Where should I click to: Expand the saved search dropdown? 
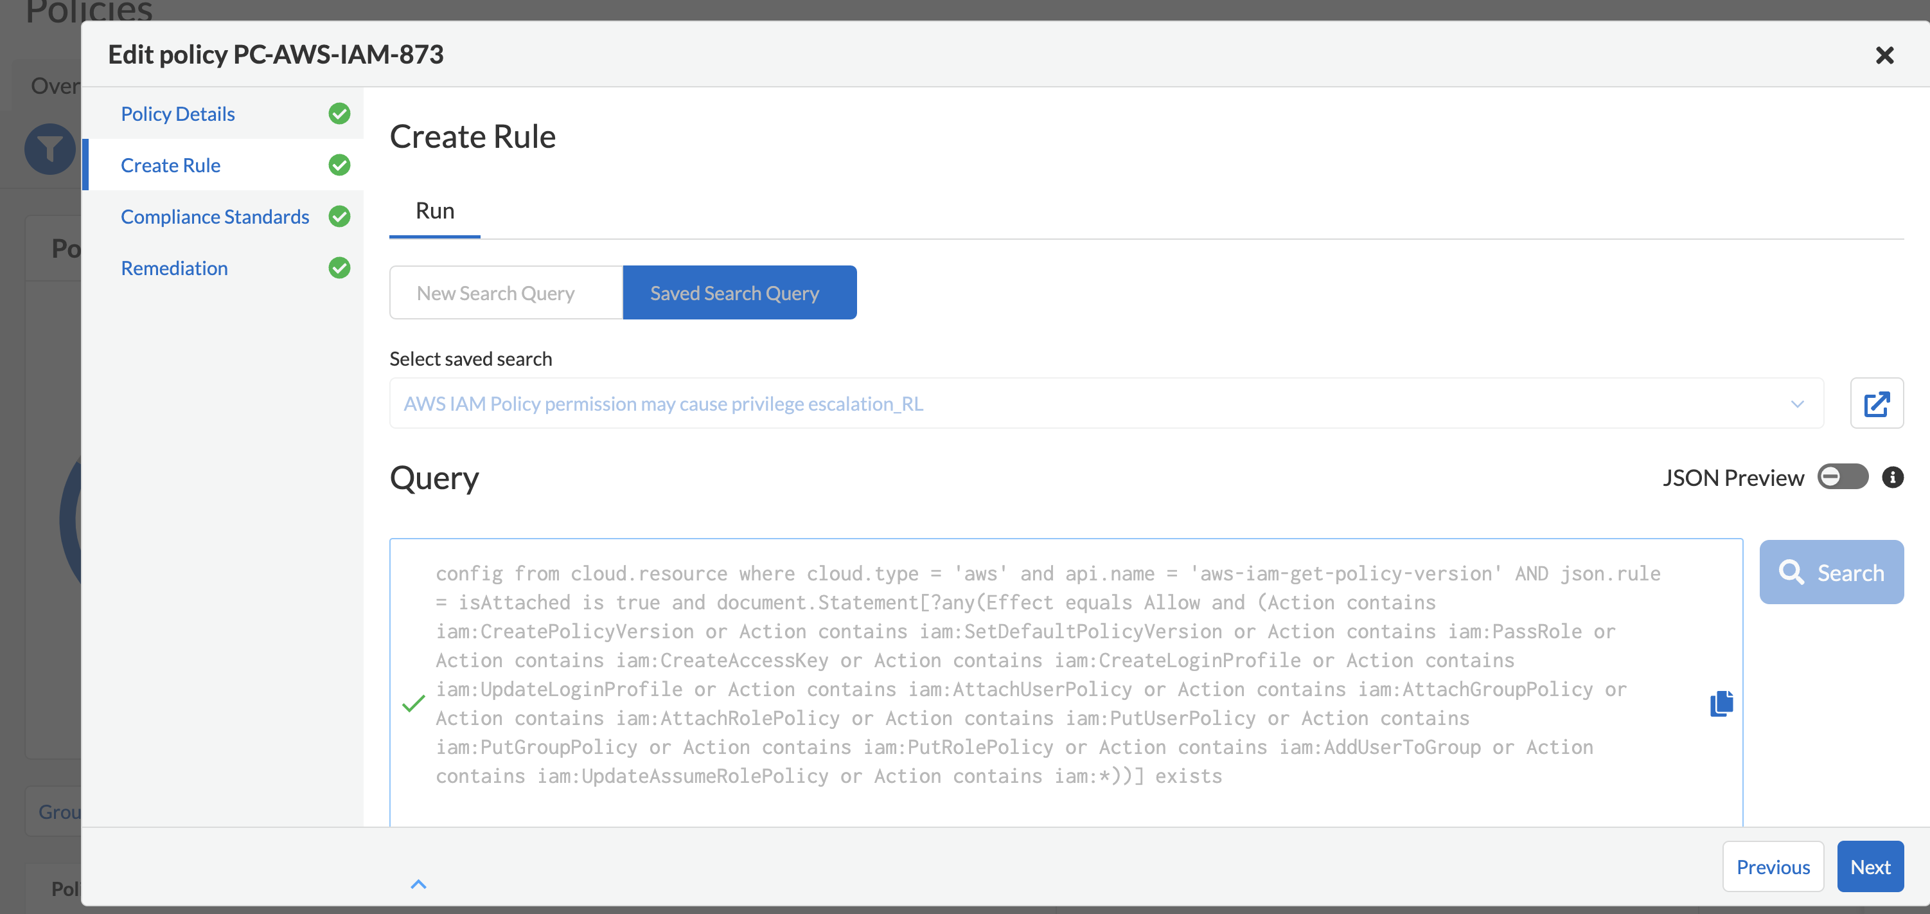pos(1796,404)
